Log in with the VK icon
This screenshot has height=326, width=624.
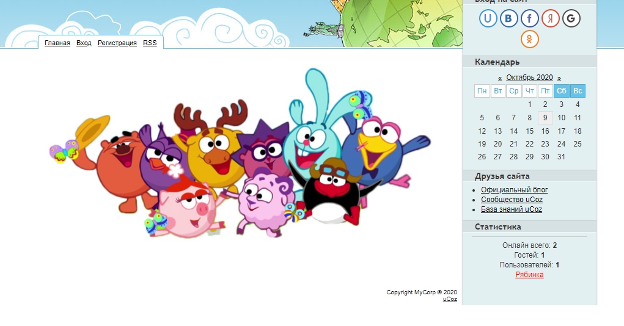(x=508, y=18)
